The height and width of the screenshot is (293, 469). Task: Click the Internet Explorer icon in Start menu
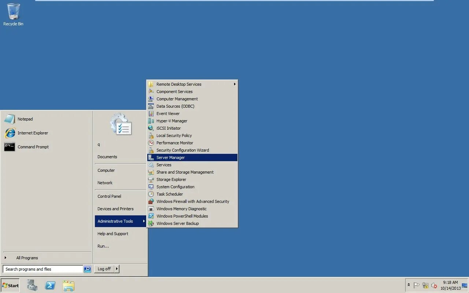point(10,133)
